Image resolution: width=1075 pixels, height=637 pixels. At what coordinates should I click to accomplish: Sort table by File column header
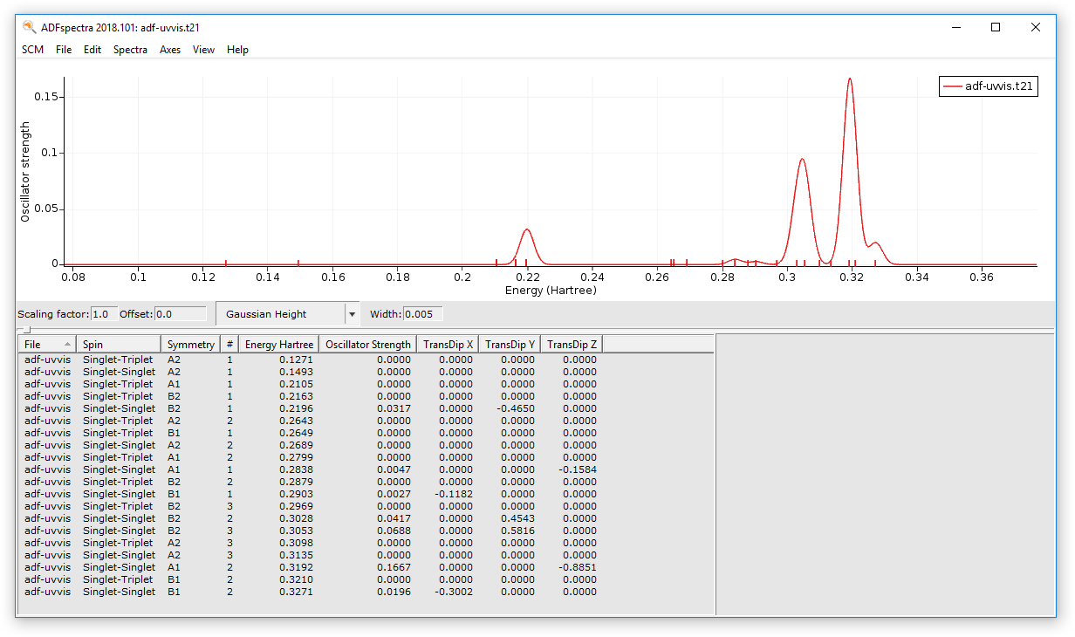(x=48, y=345)
